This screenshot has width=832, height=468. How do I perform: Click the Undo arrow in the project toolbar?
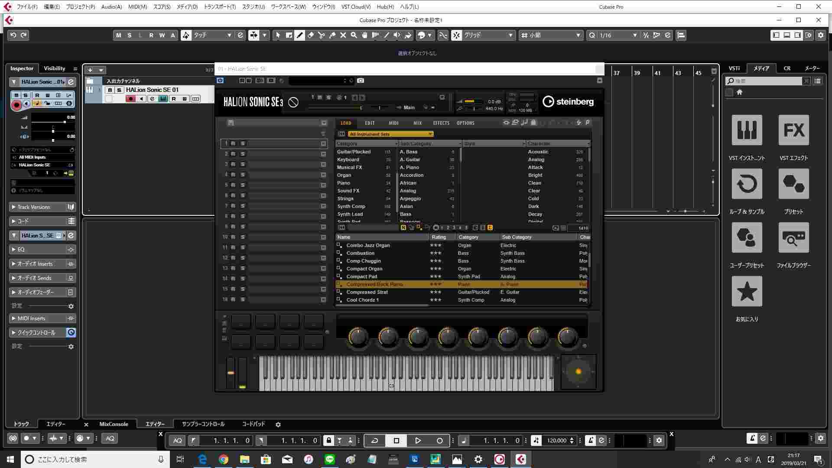(13, 35)
